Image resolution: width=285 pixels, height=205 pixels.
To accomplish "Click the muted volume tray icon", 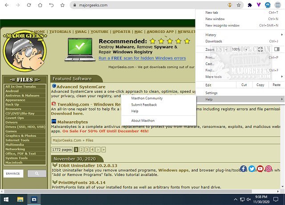I will click(x=248, y=200).
